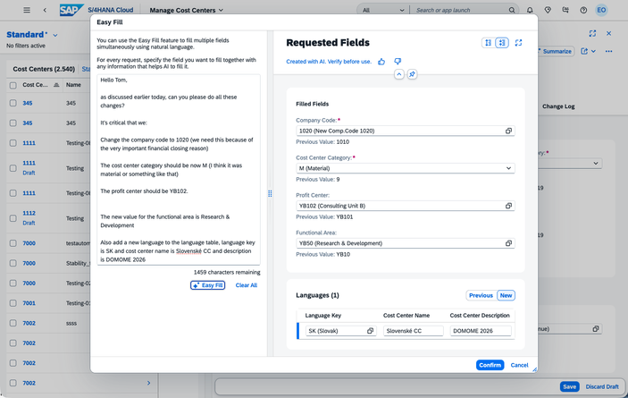Click the header search input field

[x=460, y=10]
